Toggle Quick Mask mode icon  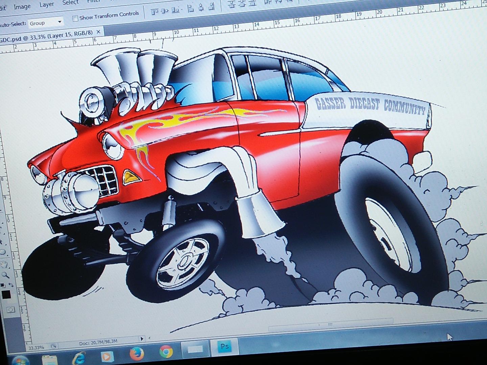tap(11, 309)
